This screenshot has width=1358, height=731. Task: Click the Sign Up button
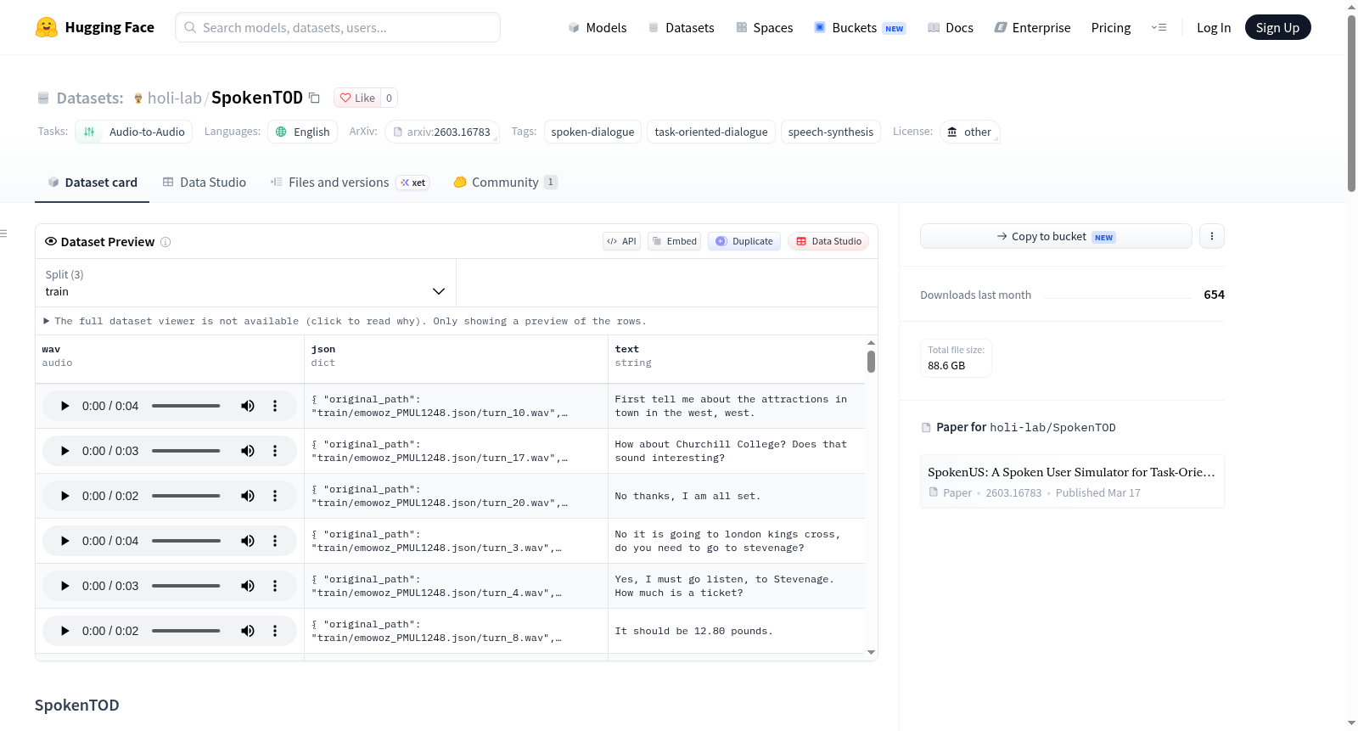click(1277, 27)
